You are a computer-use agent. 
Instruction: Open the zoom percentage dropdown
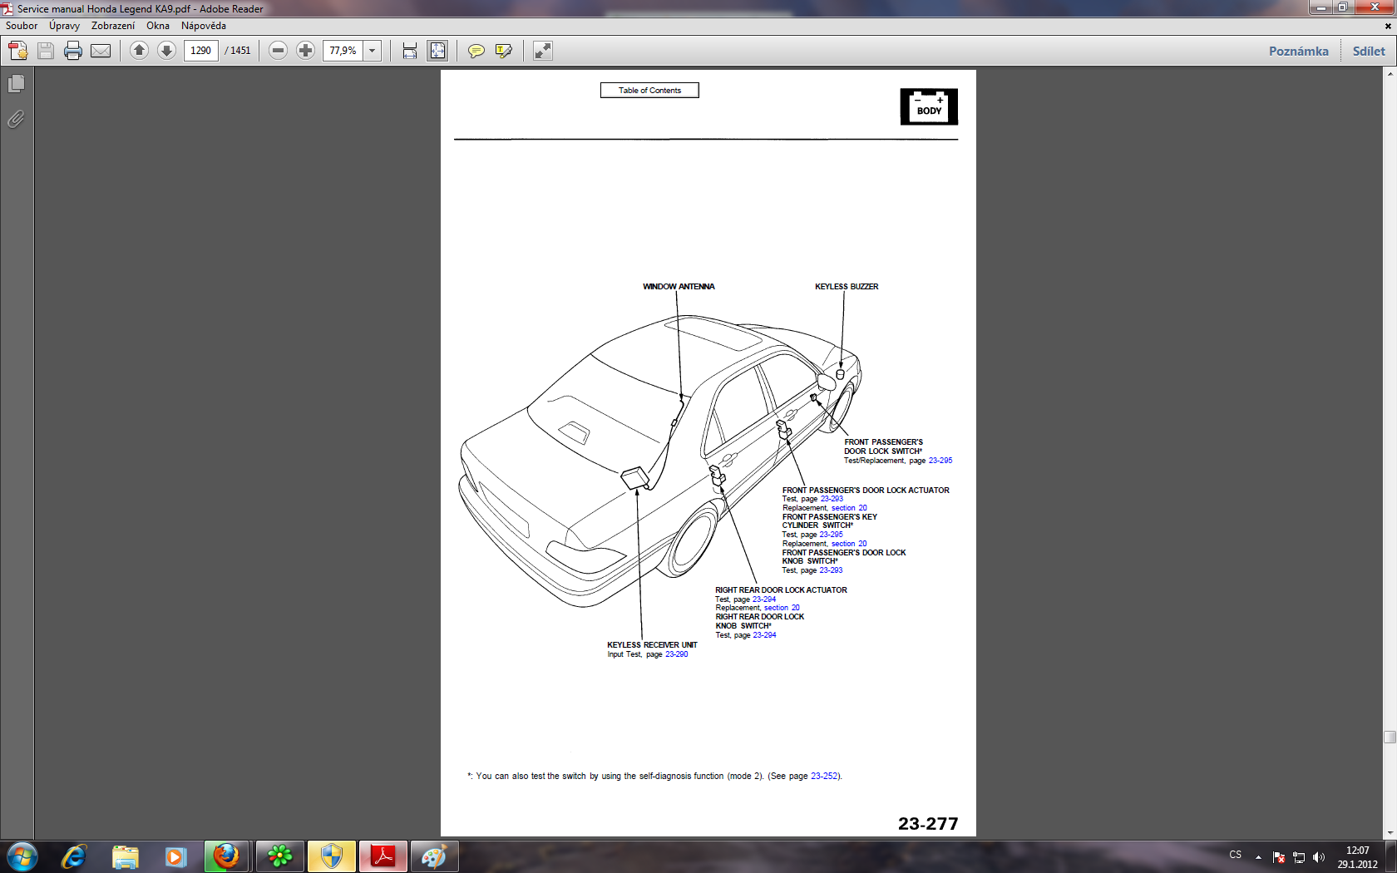click(373, 51)
